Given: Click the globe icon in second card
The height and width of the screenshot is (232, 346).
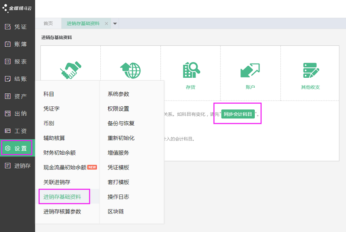Looking at the screenshot, I should point(131,70).
